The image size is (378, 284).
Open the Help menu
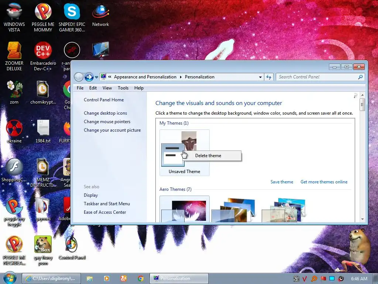click(x=139, y=88)
